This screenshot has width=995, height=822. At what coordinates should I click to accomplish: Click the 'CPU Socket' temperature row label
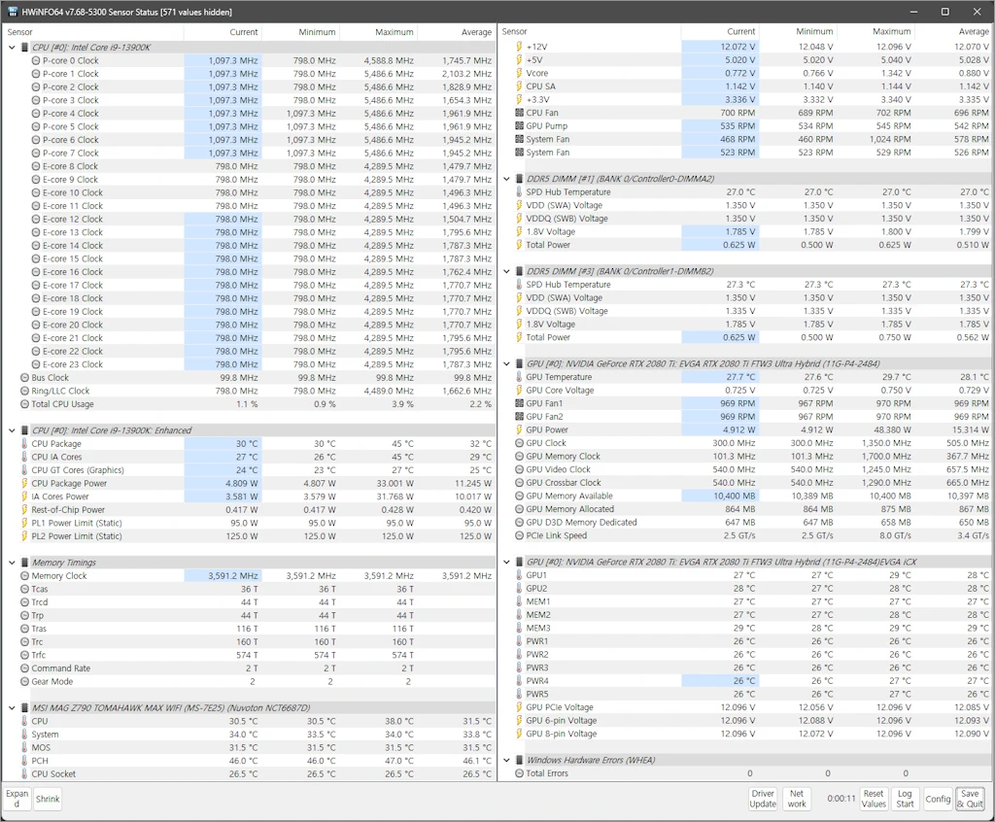pyautogui.click(x=53, y=774)
